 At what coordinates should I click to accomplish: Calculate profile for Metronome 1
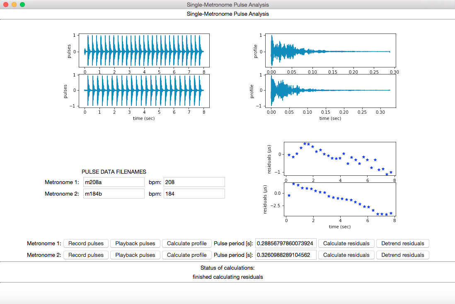(x=186, y=243)
